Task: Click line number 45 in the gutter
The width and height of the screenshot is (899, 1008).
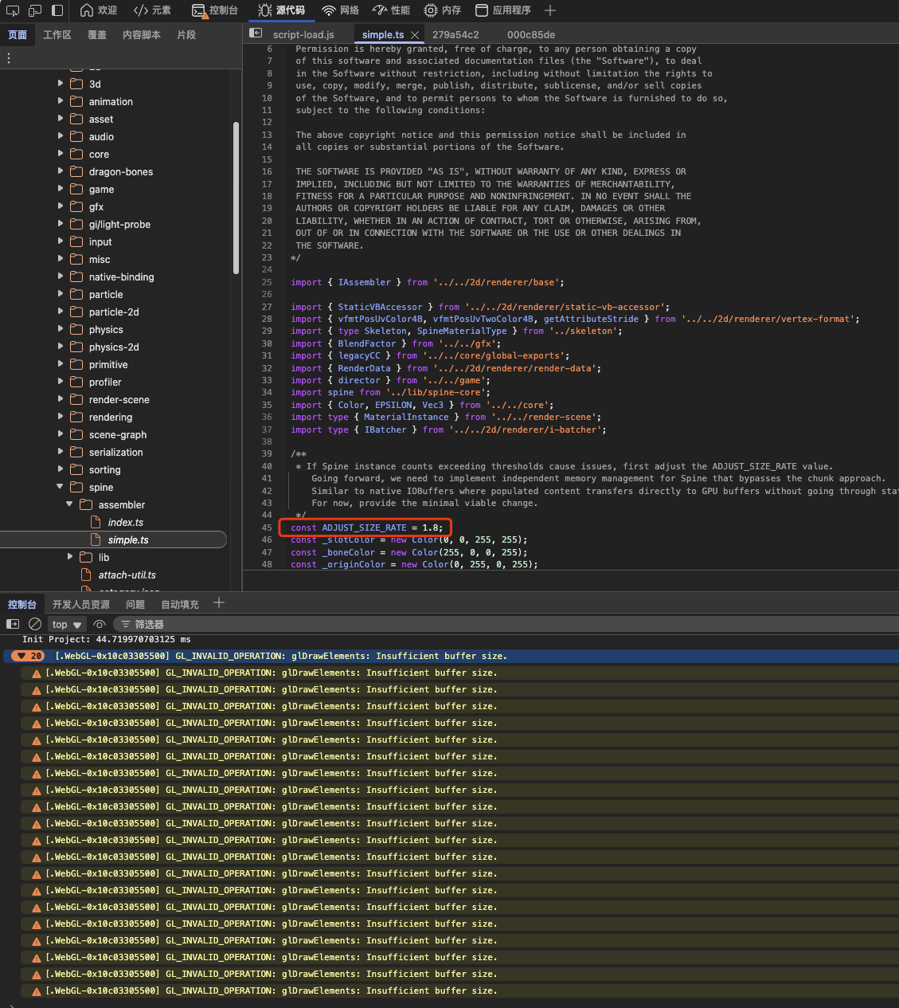Action: tap(267, 528)
